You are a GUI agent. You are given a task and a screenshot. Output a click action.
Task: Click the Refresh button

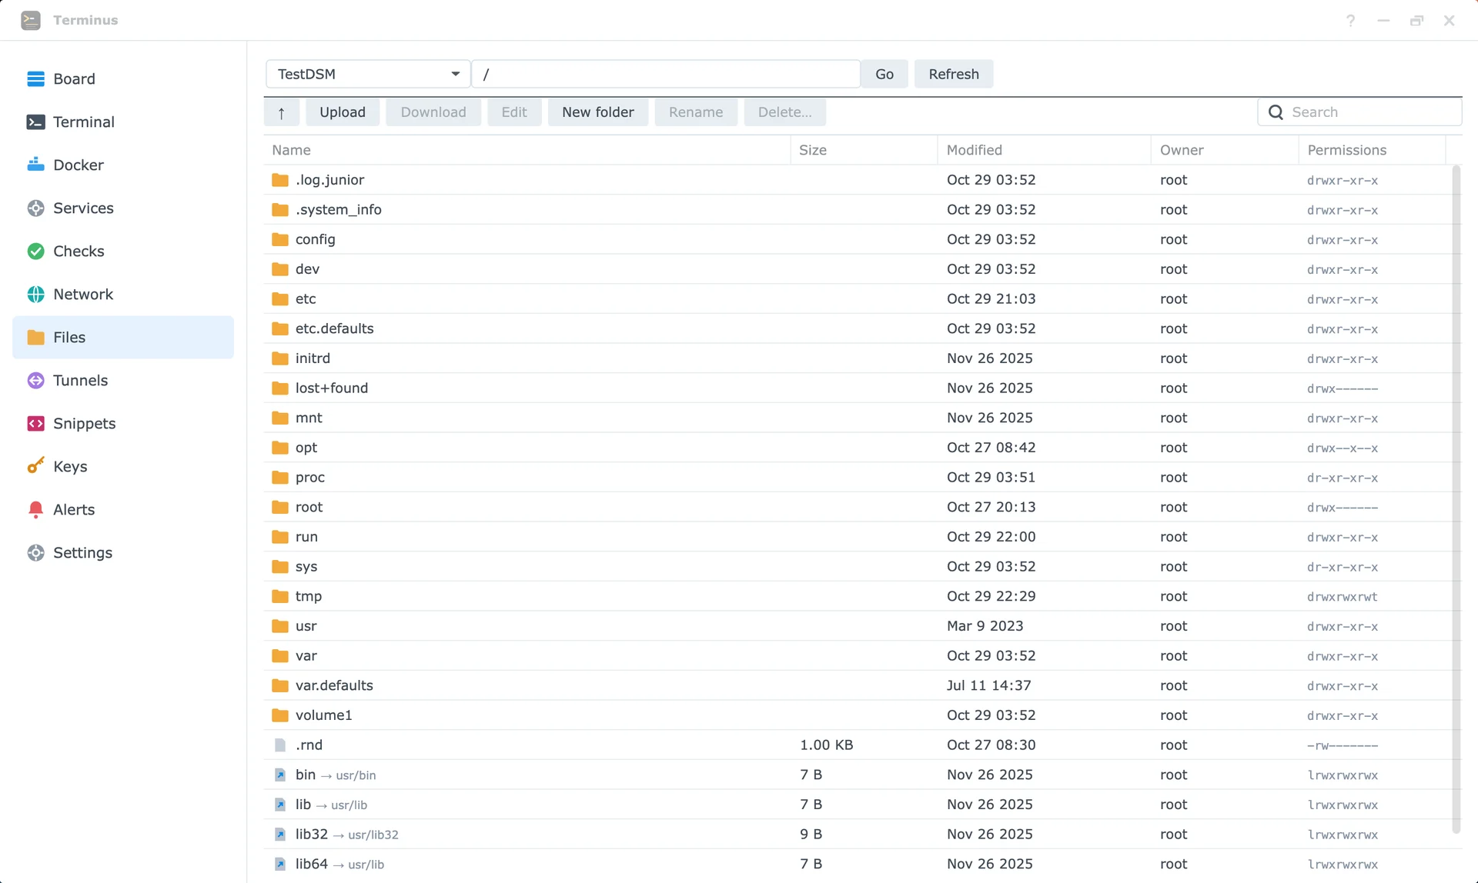[x=954, y=74]
